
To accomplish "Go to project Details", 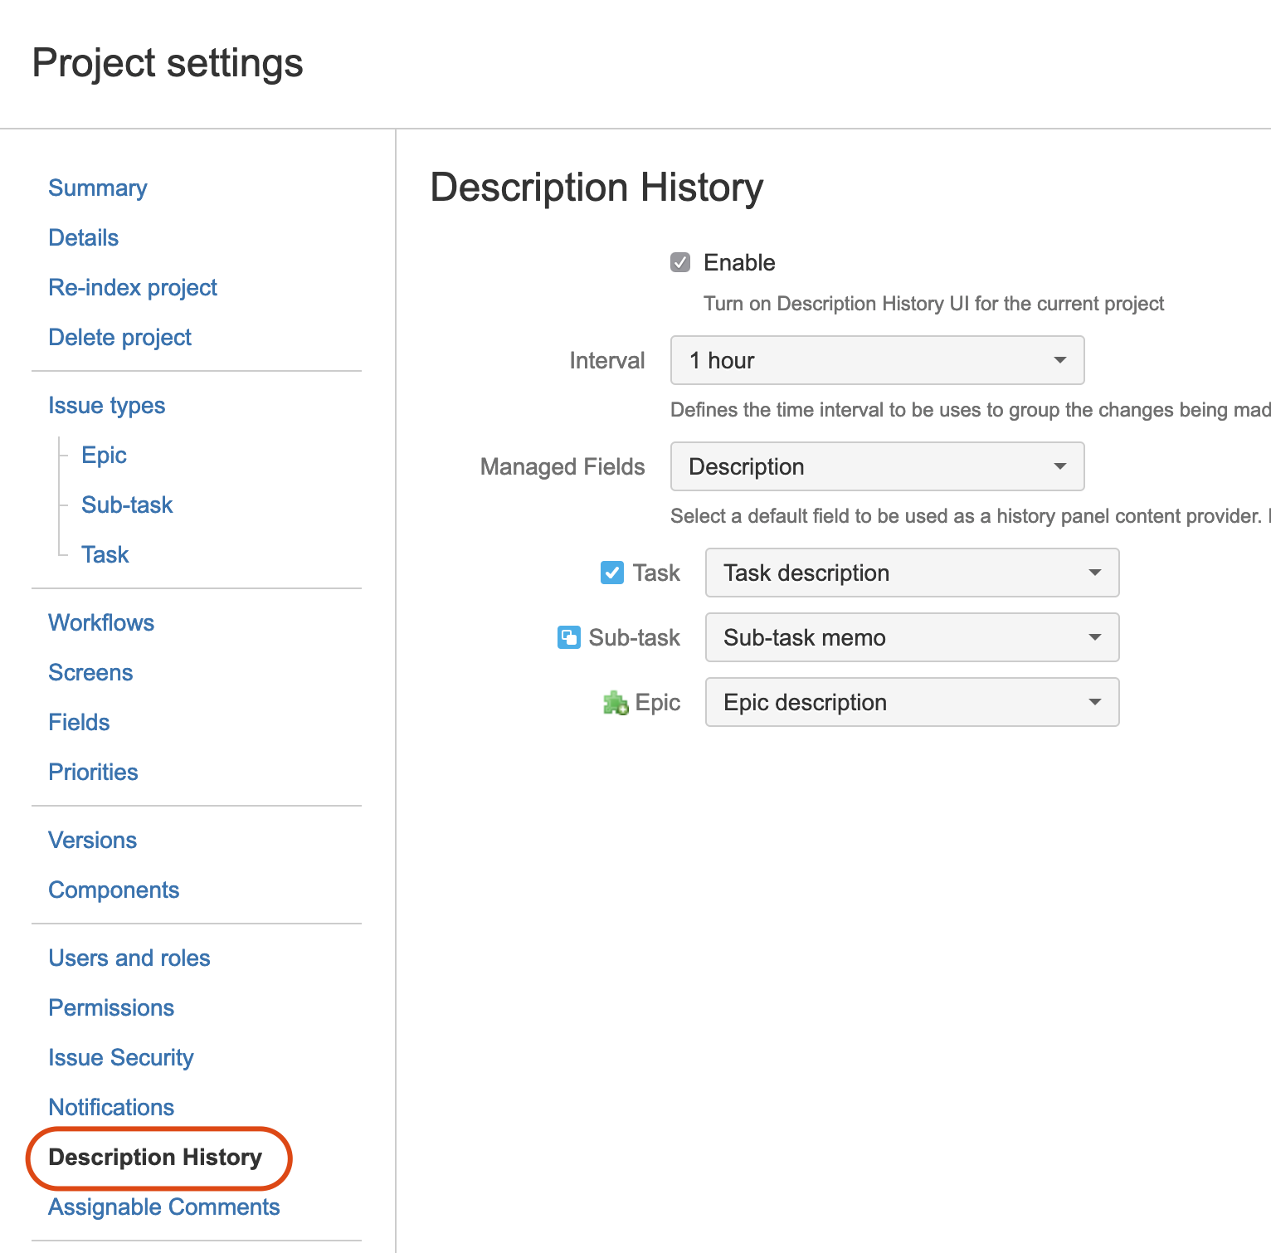I will click(83, 238).
